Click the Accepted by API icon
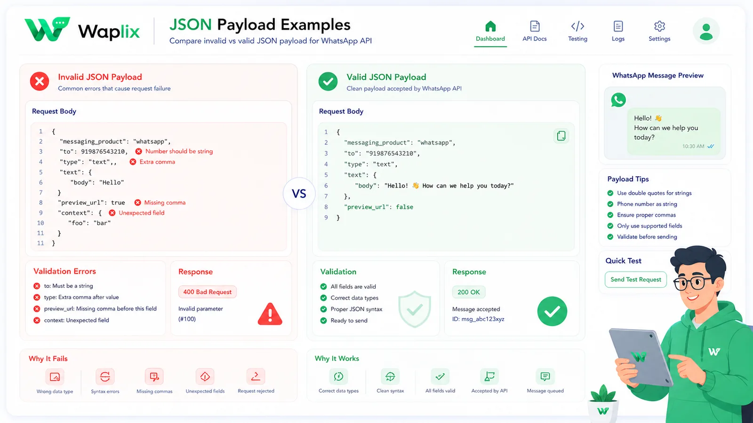 coord(489,376)
